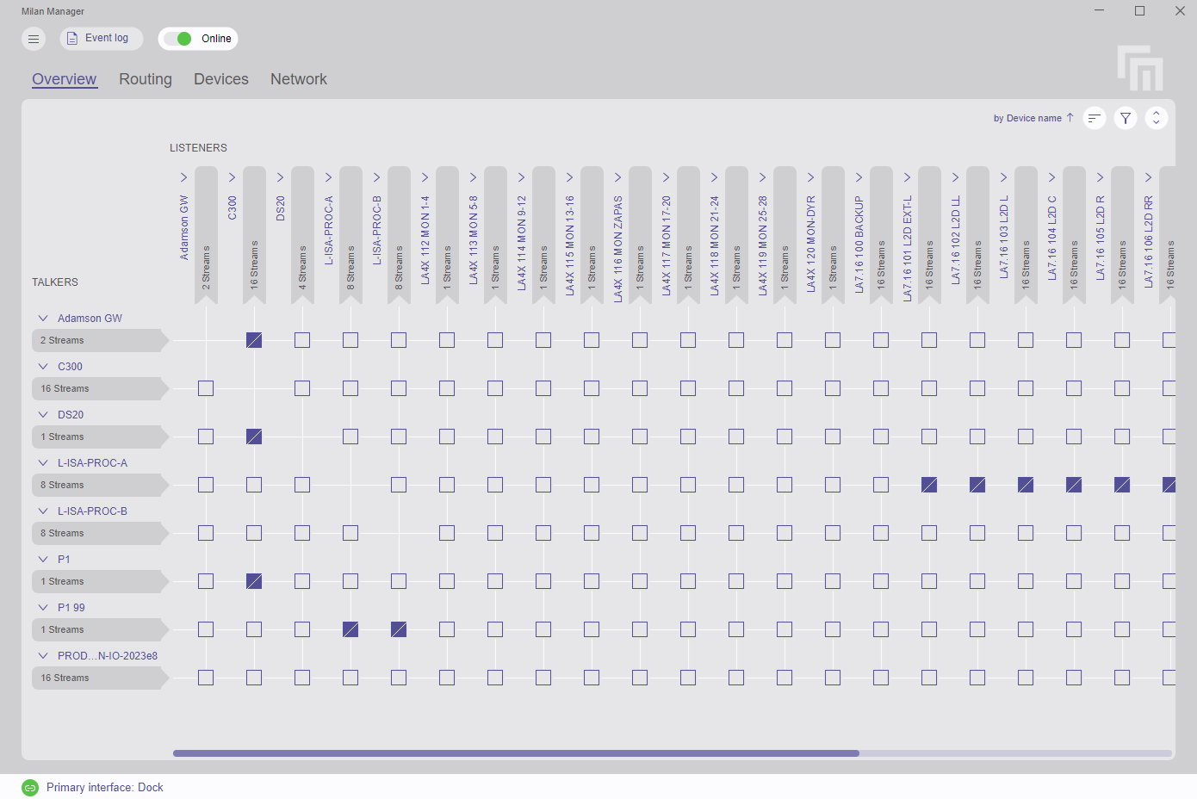Open the filter funnel icon
1197x799 pixels.
(1126, 118)
